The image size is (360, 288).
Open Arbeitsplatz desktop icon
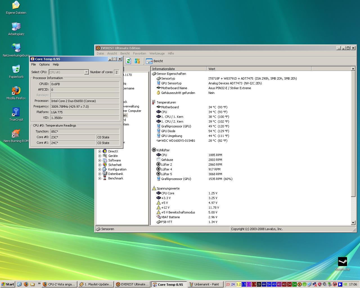pos(16,27)
